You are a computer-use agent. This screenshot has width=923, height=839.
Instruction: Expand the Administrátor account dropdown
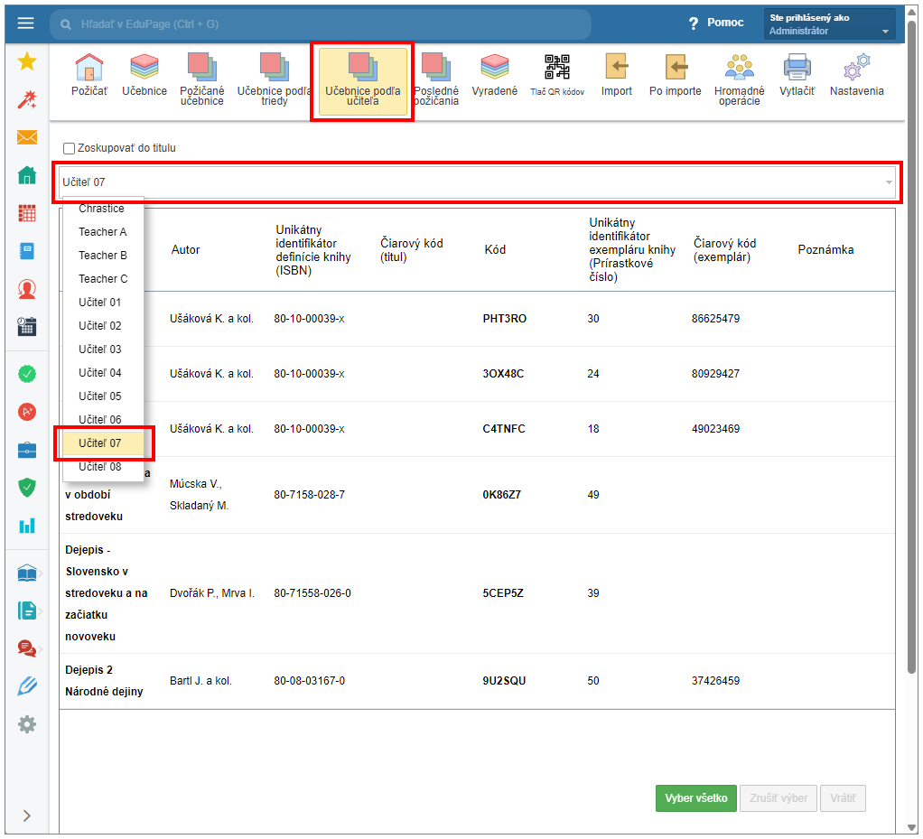(x=885, y=32)
